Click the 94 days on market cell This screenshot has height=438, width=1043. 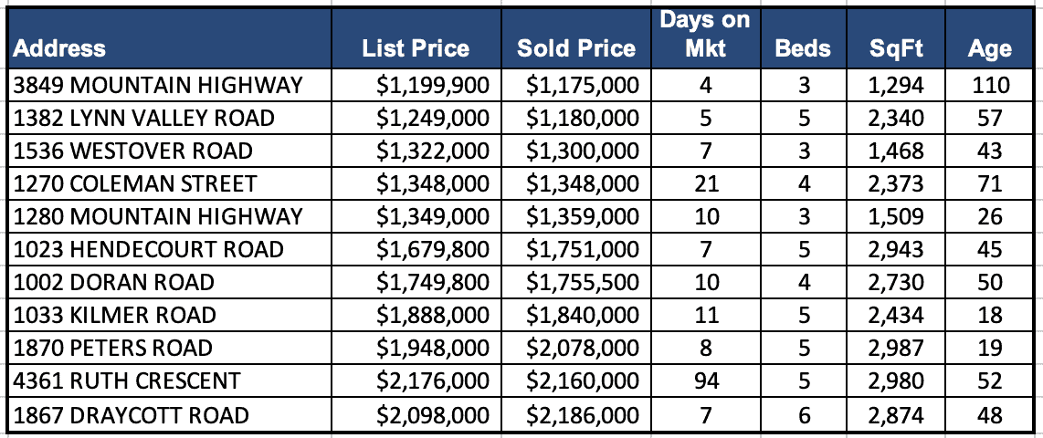tap(708, 381)
